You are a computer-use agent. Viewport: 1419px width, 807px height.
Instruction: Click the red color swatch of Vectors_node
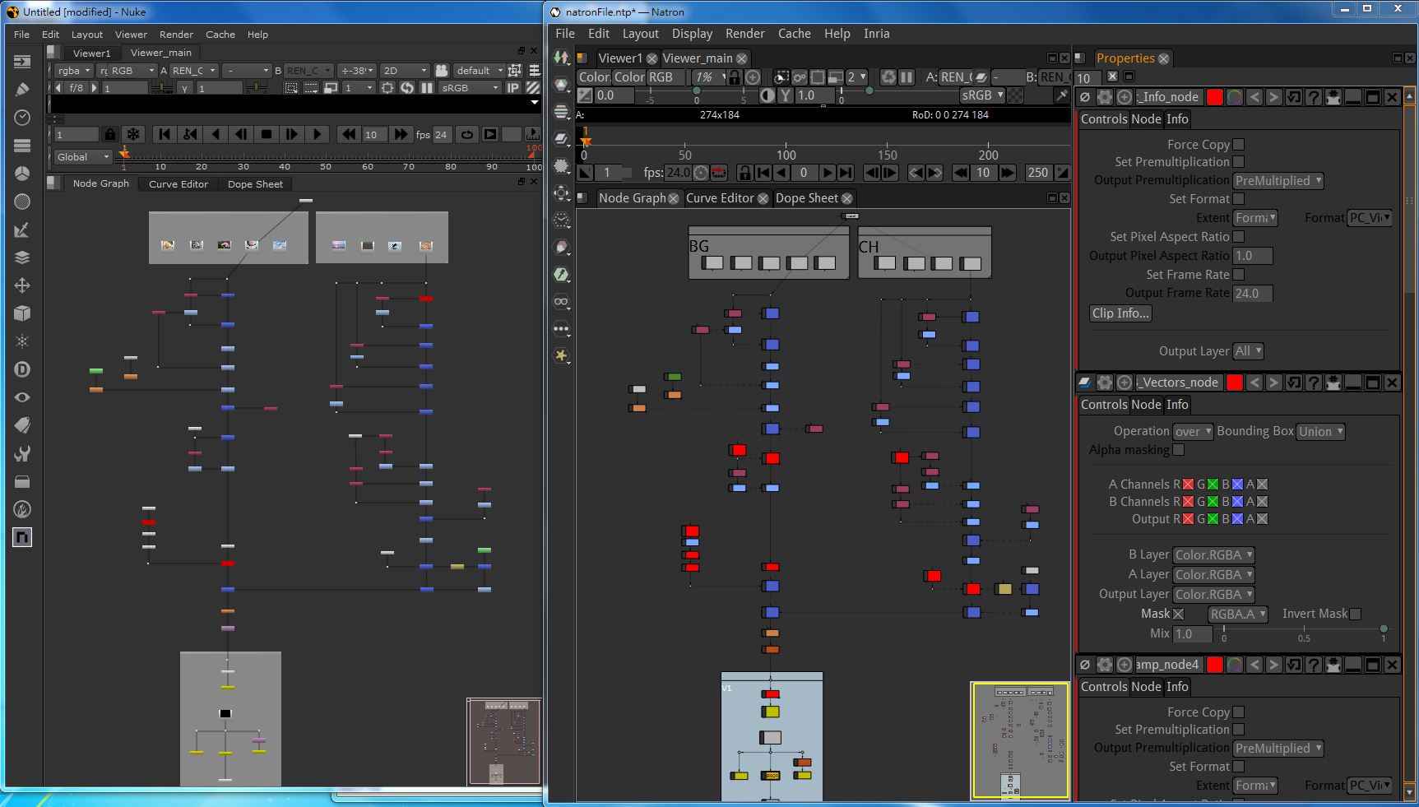[1234, 383]
